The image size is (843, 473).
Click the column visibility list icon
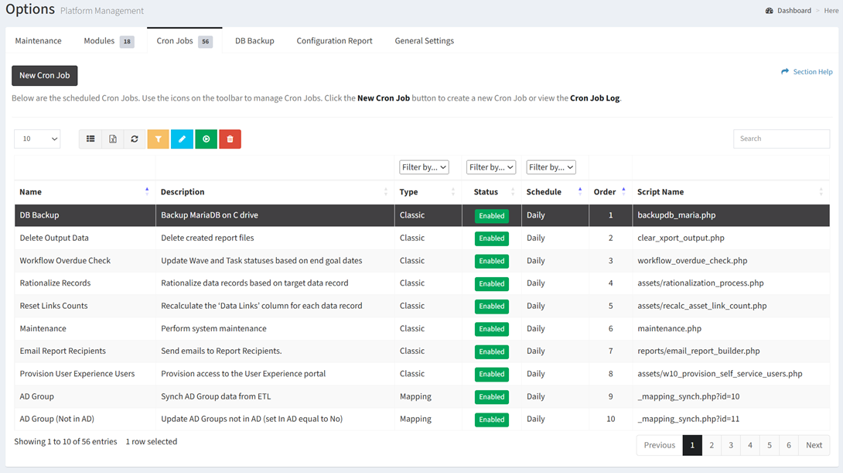[90, 139]
